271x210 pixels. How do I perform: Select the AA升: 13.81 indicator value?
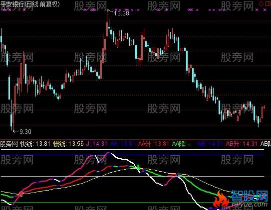(x=153, y=144)
